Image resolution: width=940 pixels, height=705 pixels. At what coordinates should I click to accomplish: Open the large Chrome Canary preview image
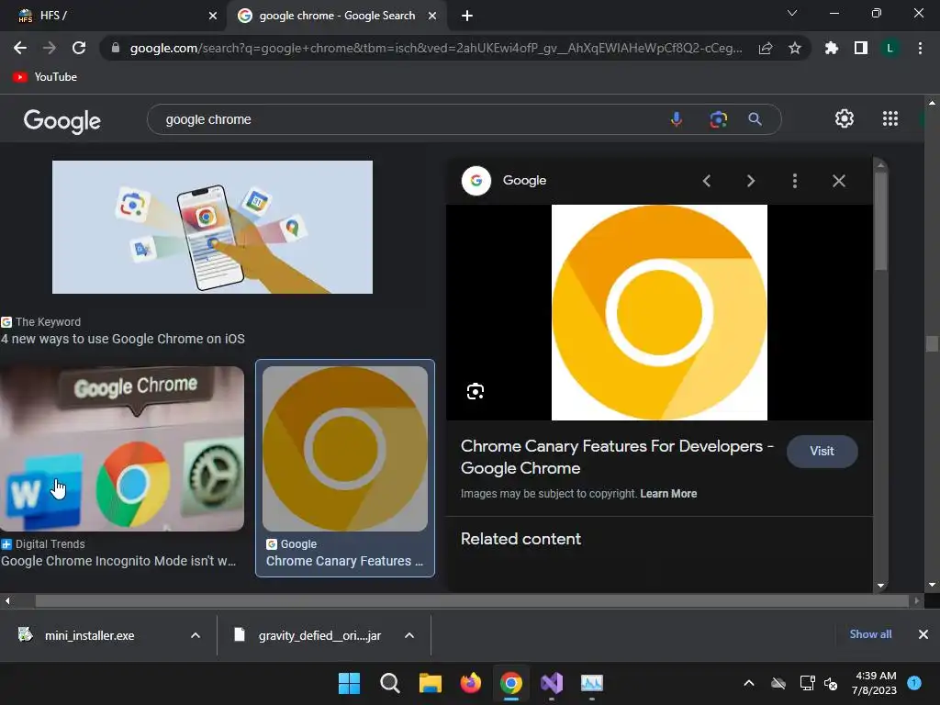click(x=659, y=312)
